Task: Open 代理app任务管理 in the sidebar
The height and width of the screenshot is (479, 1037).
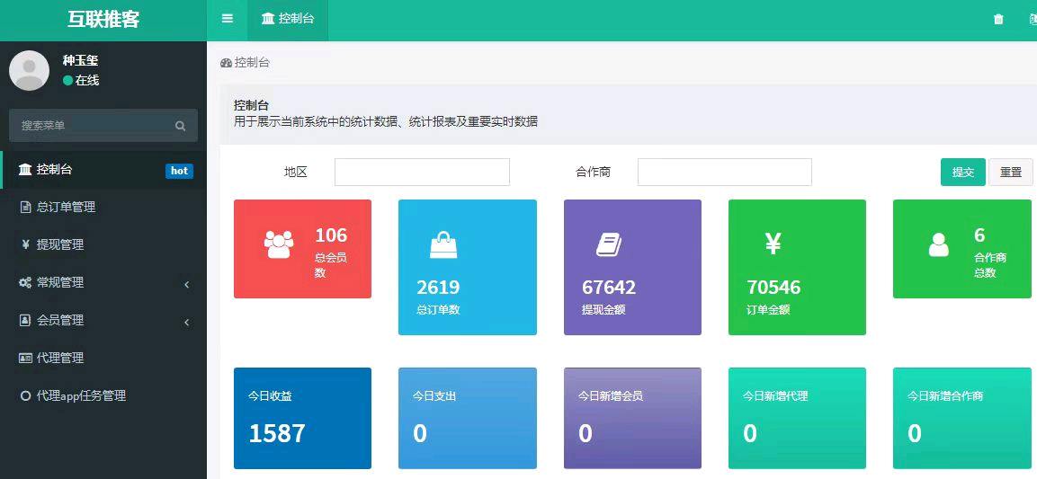Action: [x=80, y=395]
